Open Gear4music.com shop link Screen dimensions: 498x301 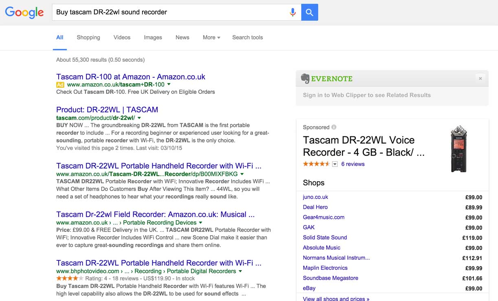click(324, 217)
